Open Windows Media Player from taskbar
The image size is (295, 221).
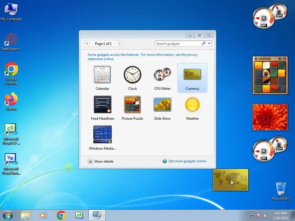coord(43,215)
